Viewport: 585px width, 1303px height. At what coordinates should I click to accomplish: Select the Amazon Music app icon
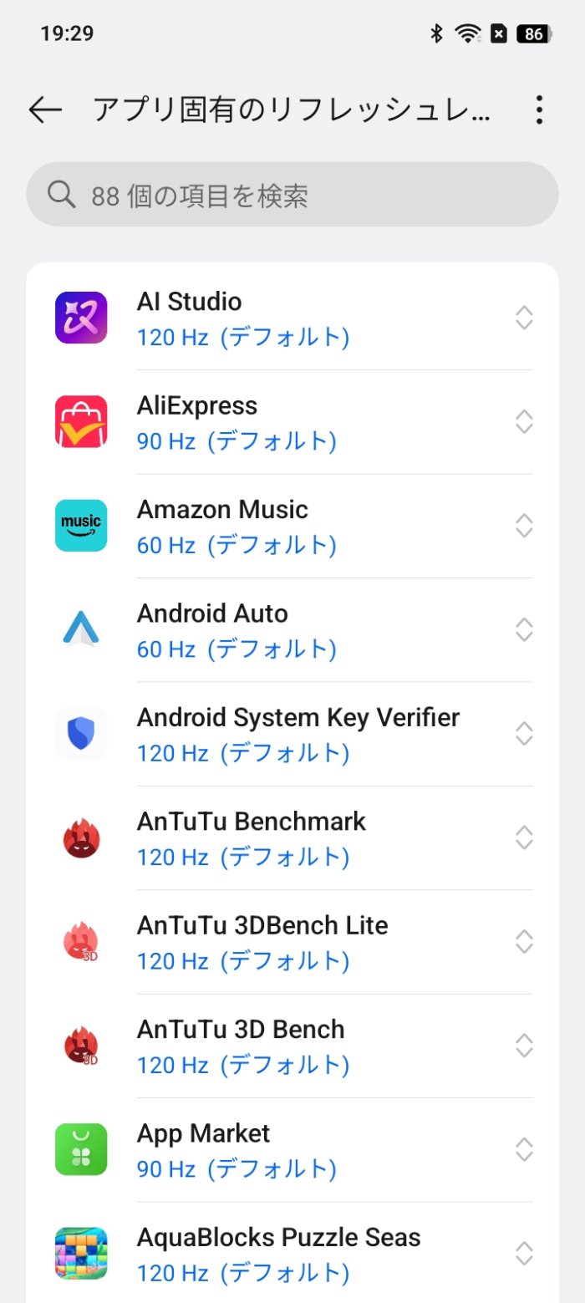(x=80, y=525)
